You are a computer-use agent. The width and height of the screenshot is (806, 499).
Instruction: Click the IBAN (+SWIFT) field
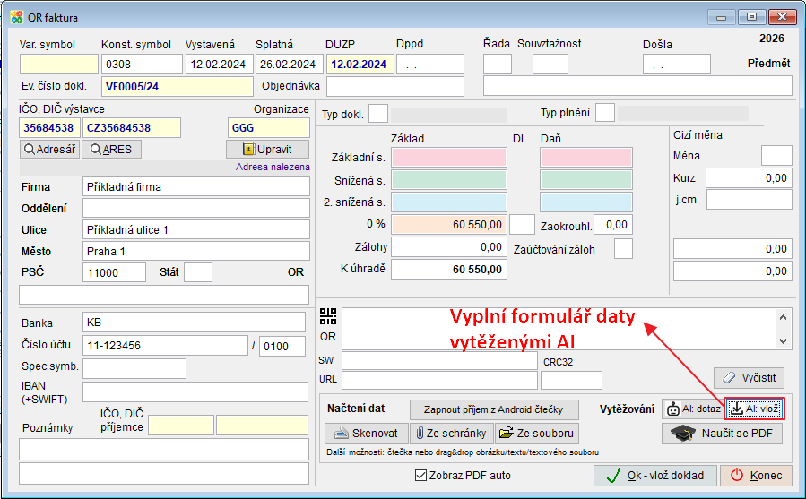pyautogui.click(x=195, y=392)
